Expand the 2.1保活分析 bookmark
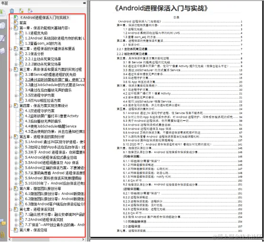This screenshot has height=242, width=264. (16, 54)
